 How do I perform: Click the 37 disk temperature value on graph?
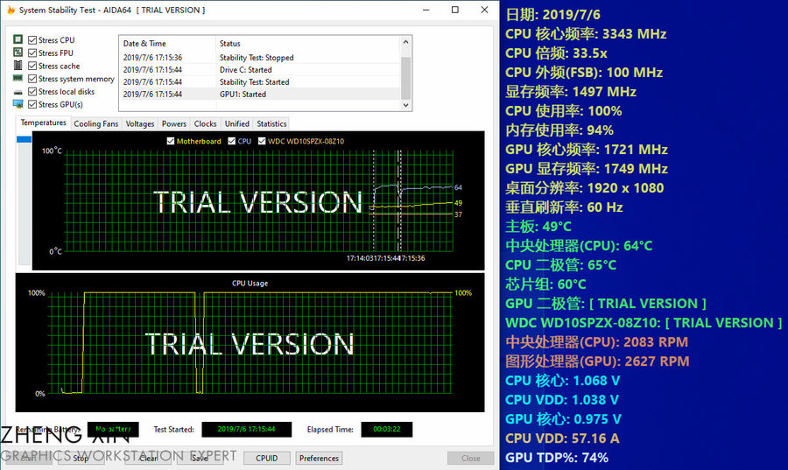click(458, 214)
